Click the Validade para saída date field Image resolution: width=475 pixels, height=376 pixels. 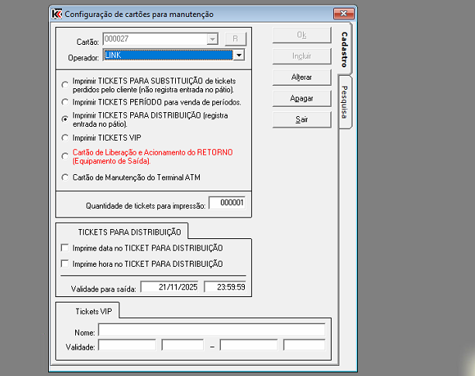(169, 287)
